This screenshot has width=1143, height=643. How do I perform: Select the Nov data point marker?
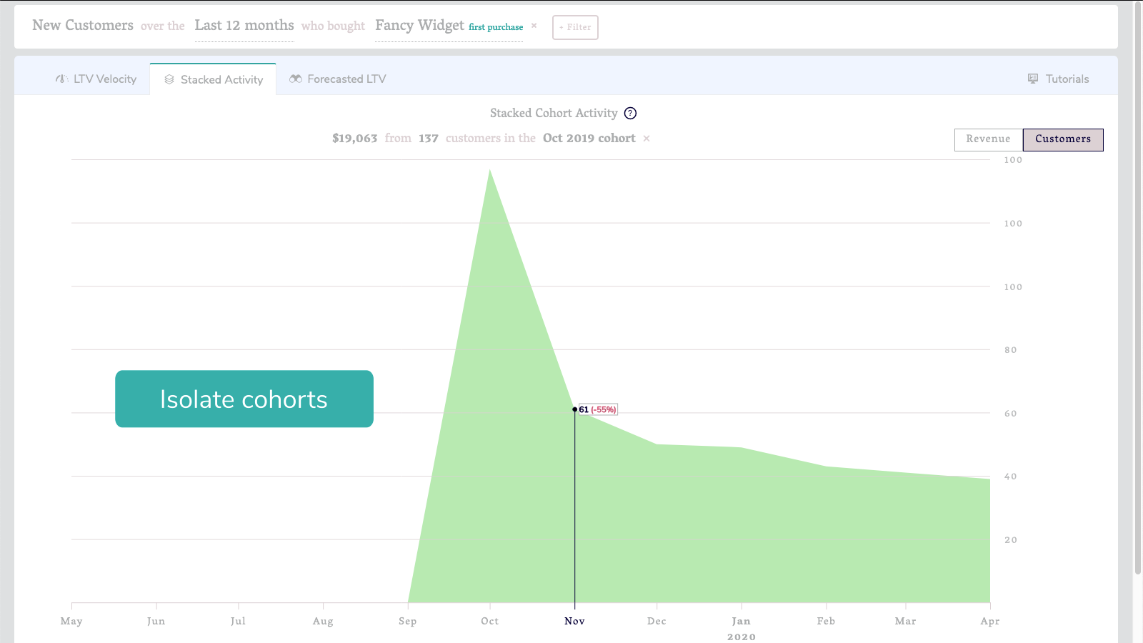[575, 409]
